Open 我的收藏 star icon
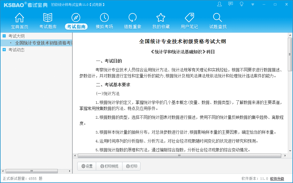 pyautogui.click(x=161, y=18)
